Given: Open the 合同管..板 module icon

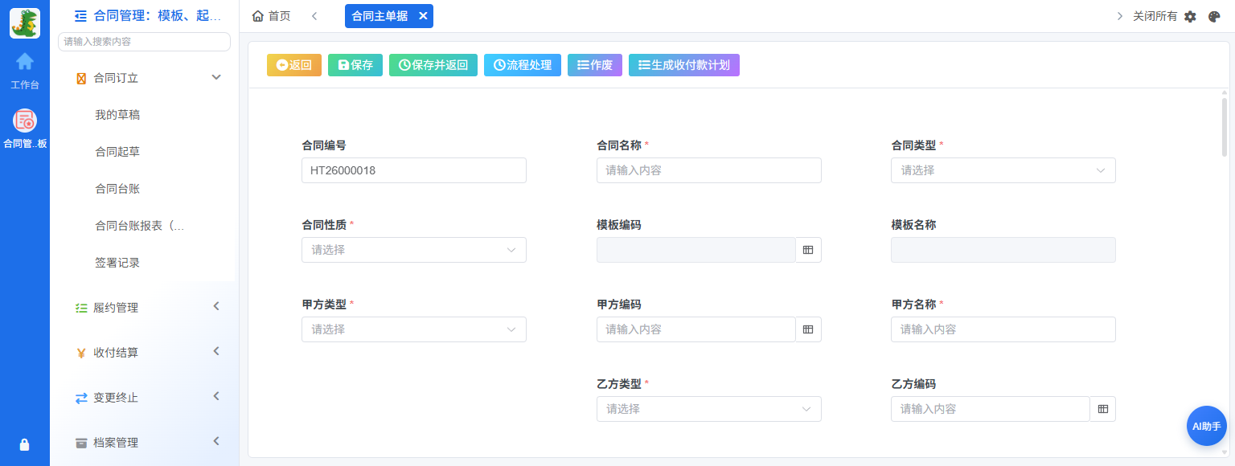Looking at the screenshot, I should (25, 129).
